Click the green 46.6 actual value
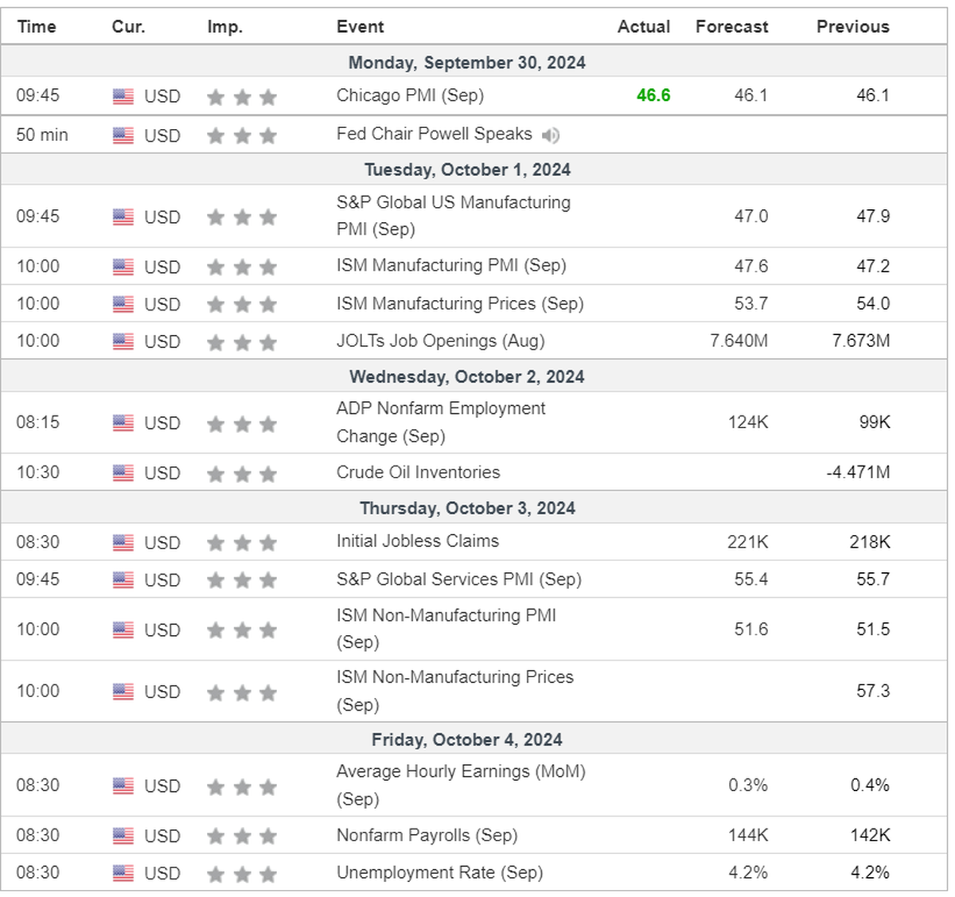The image size is (955, 897). click(x=653, y=96)
